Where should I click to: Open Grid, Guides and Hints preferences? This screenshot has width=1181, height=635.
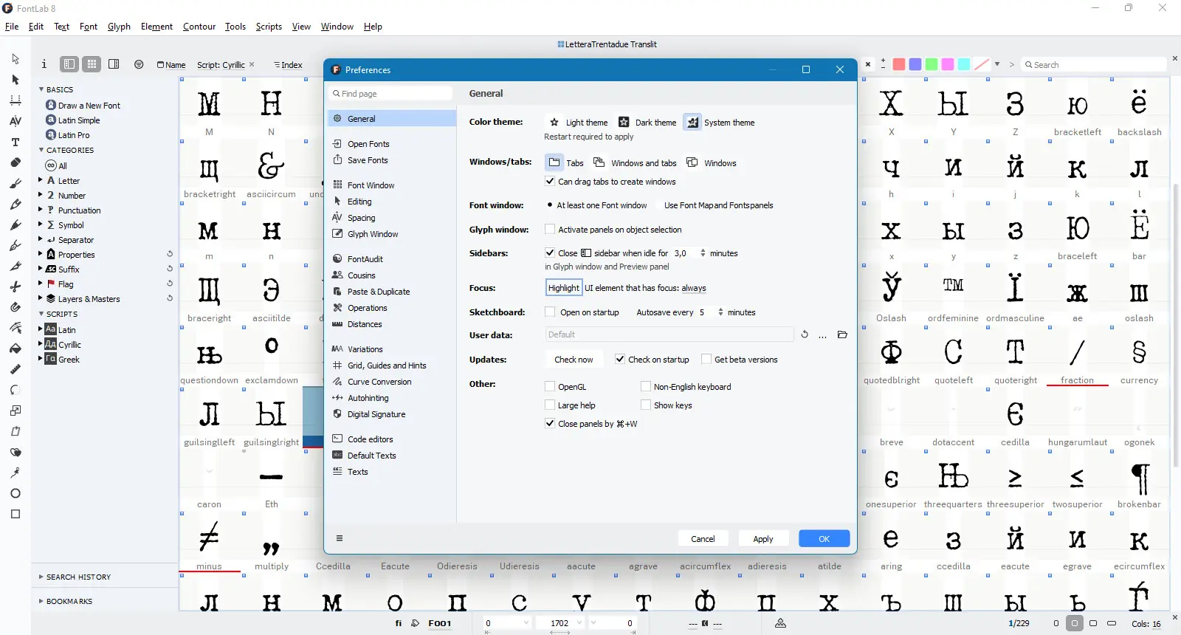click(x=387, y=365)
